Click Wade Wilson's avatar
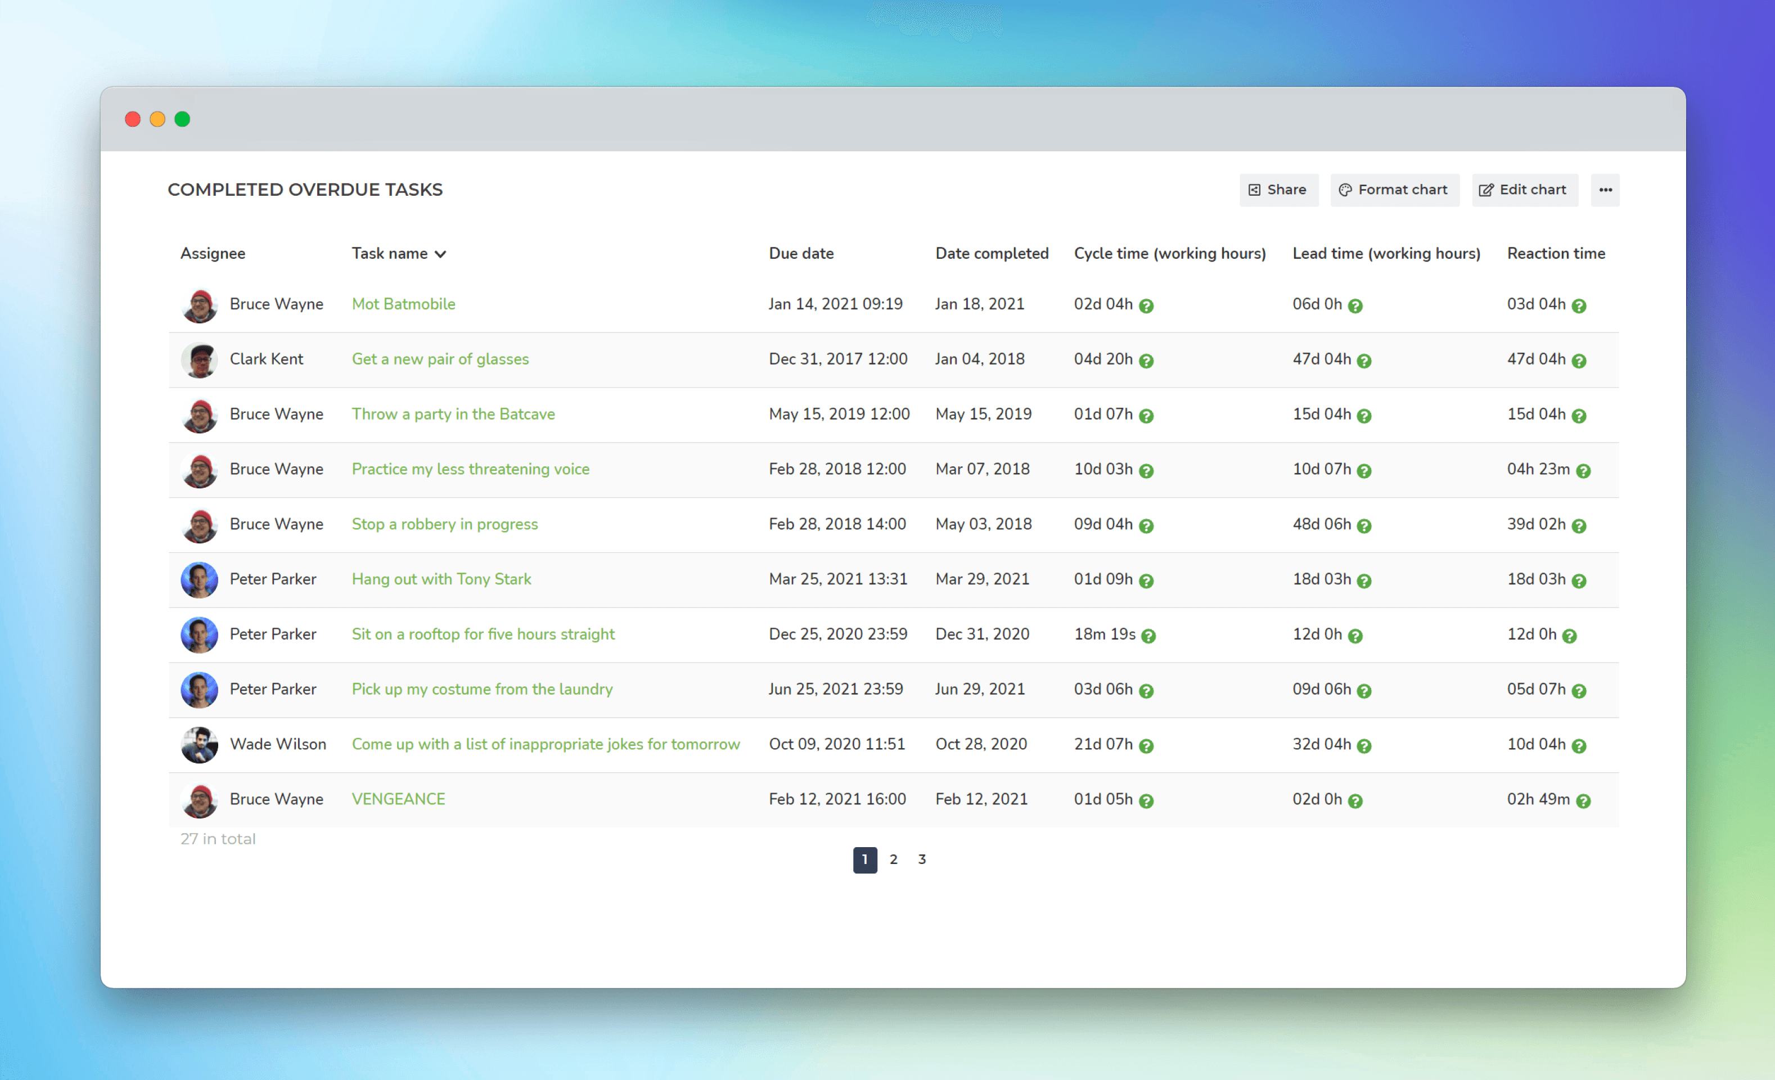The image size is (1775, 1080). click(x=200, y=745)
